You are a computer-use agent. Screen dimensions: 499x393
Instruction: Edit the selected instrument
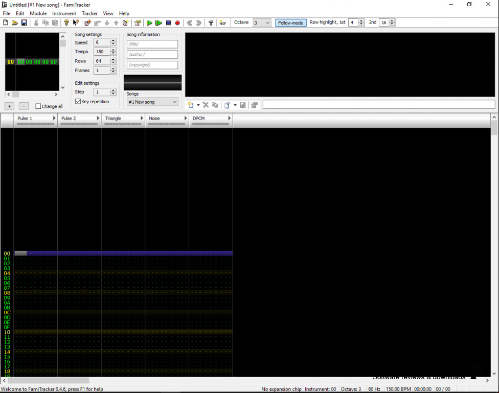[x=254, y=105]
